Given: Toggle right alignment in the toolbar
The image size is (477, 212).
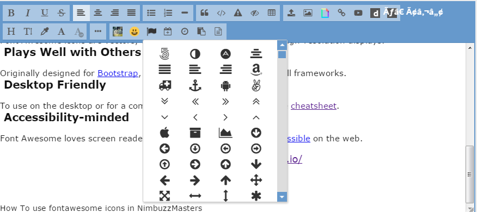Looking at the screenshot, I should (115, 13).
